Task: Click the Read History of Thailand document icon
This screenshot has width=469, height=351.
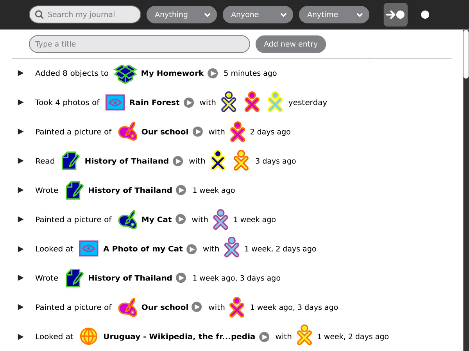Action: coord(70,161)
